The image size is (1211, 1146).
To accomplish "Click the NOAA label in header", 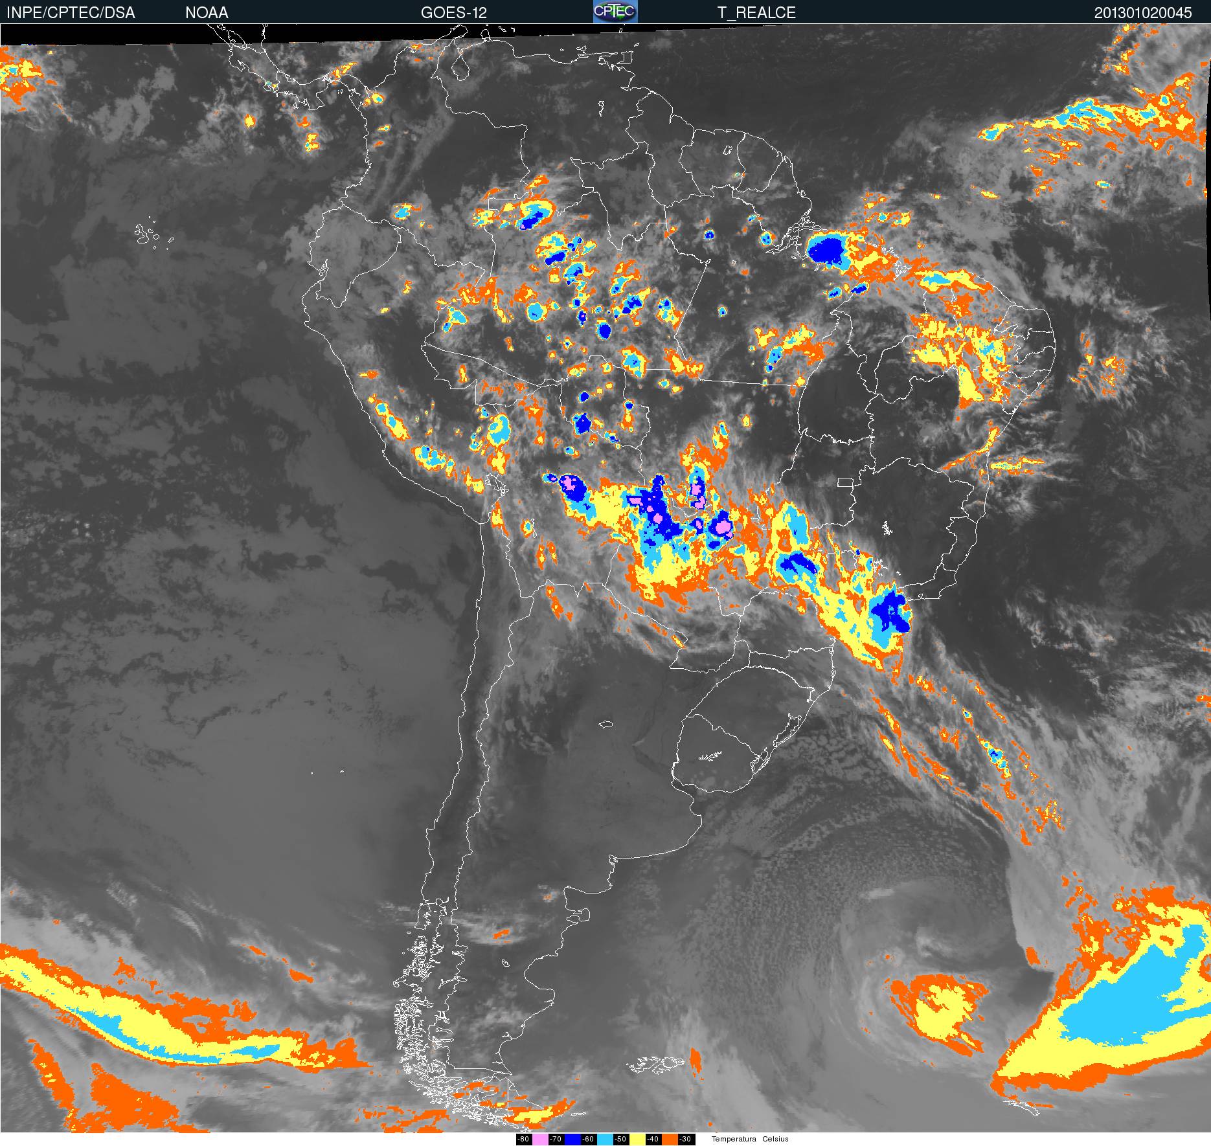I will coord(207,13).
